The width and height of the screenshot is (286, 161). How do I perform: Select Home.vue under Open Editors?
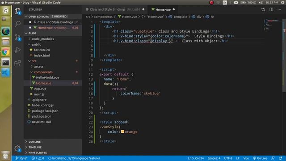pyautogui.click(x=53, y=28)
